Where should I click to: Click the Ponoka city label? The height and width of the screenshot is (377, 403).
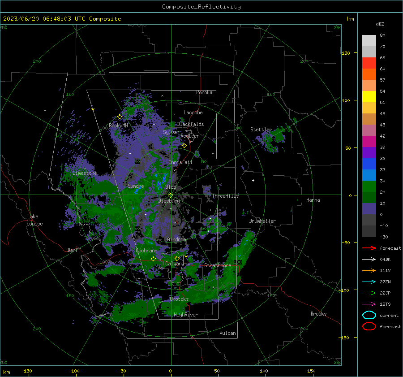(x=204, y=92)
